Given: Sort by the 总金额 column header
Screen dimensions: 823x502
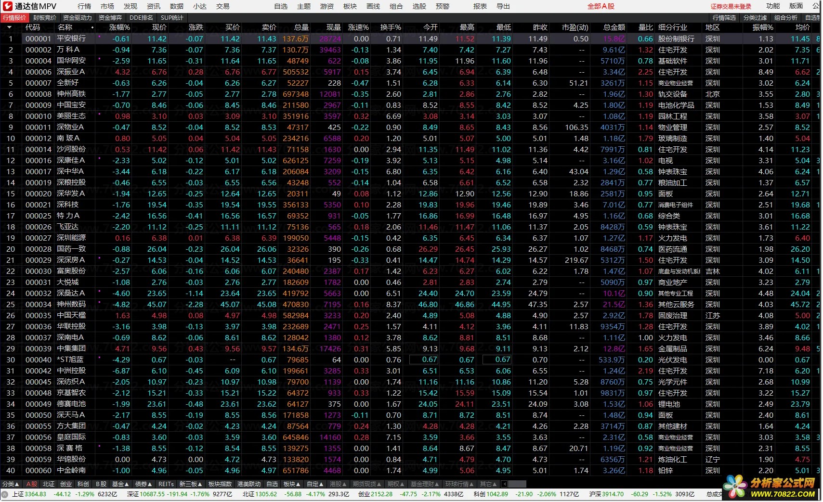Looking at the screenshot, I should tap(614, 27).
